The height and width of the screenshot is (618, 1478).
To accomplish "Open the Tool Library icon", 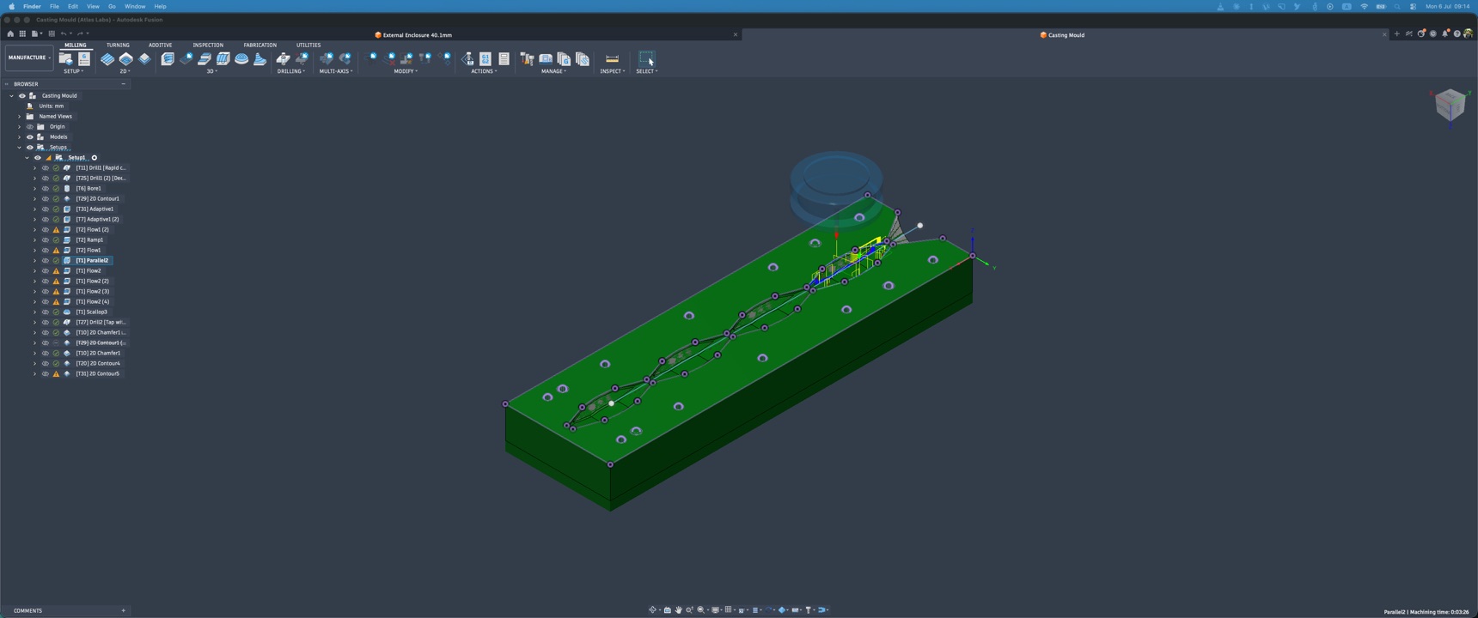I will (527, 58).
